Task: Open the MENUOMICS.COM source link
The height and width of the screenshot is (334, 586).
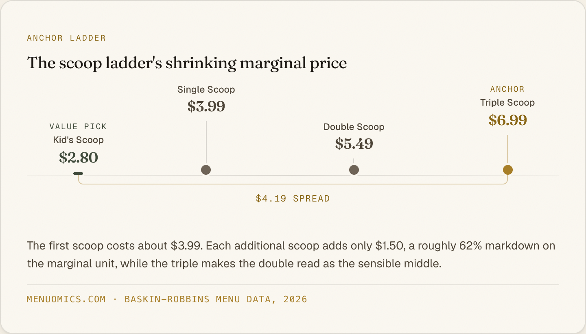Action: tap(66, 299)
